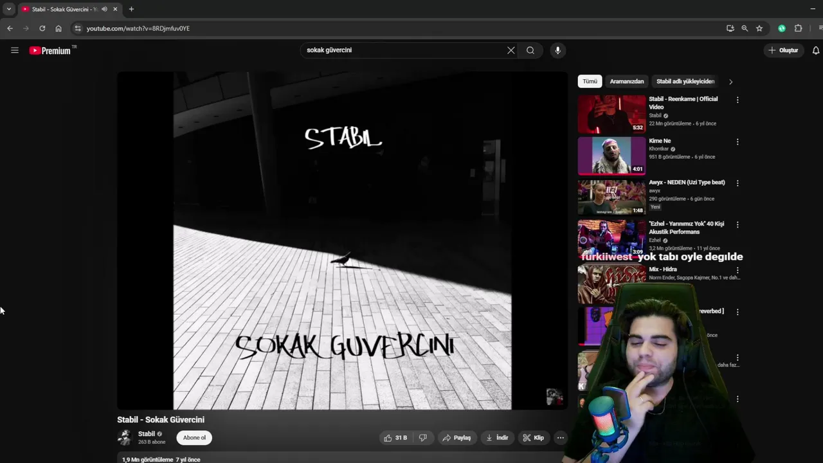Viewport: 823px width, 463px height.
Task: Click the 1,9 Mn görüntüleme description line
Action: point(161,460)
